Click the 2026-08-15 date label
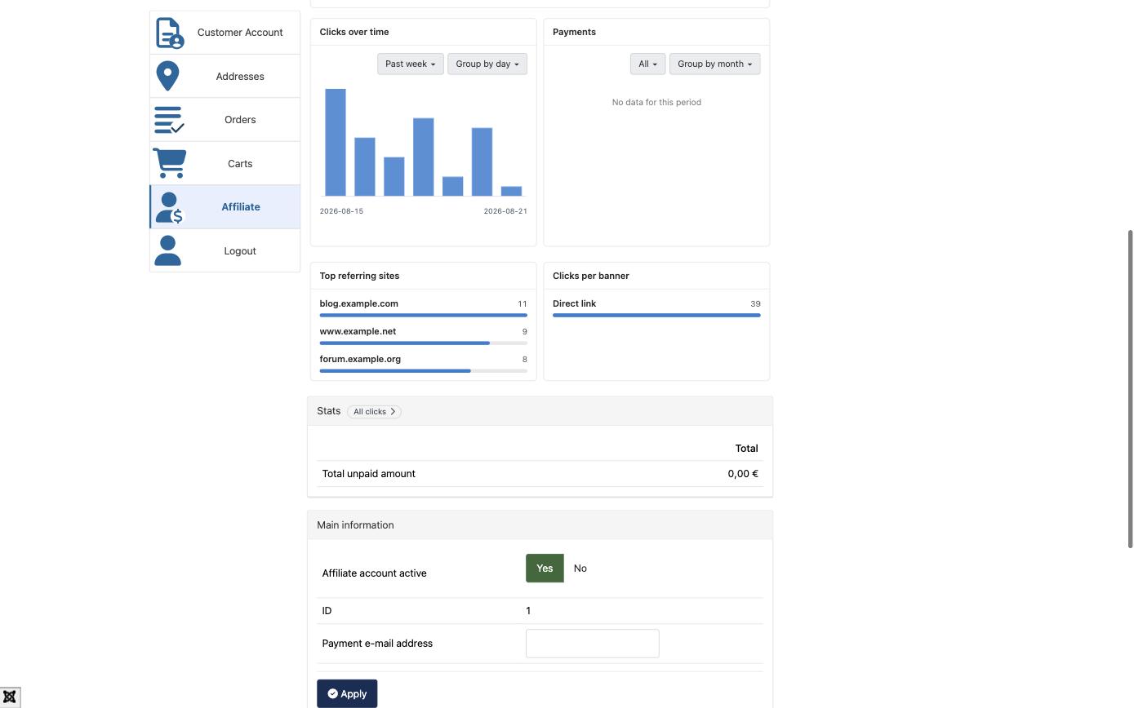Screen dimensions: 1134x708 click(x=341, y=211)
